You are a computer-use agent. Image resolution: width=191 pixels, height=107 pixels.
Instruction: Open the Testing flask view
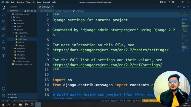3,42
